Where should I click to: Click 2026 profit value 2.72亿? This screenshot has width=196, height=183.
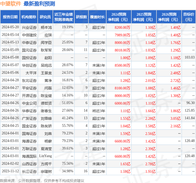coord(176,81)
